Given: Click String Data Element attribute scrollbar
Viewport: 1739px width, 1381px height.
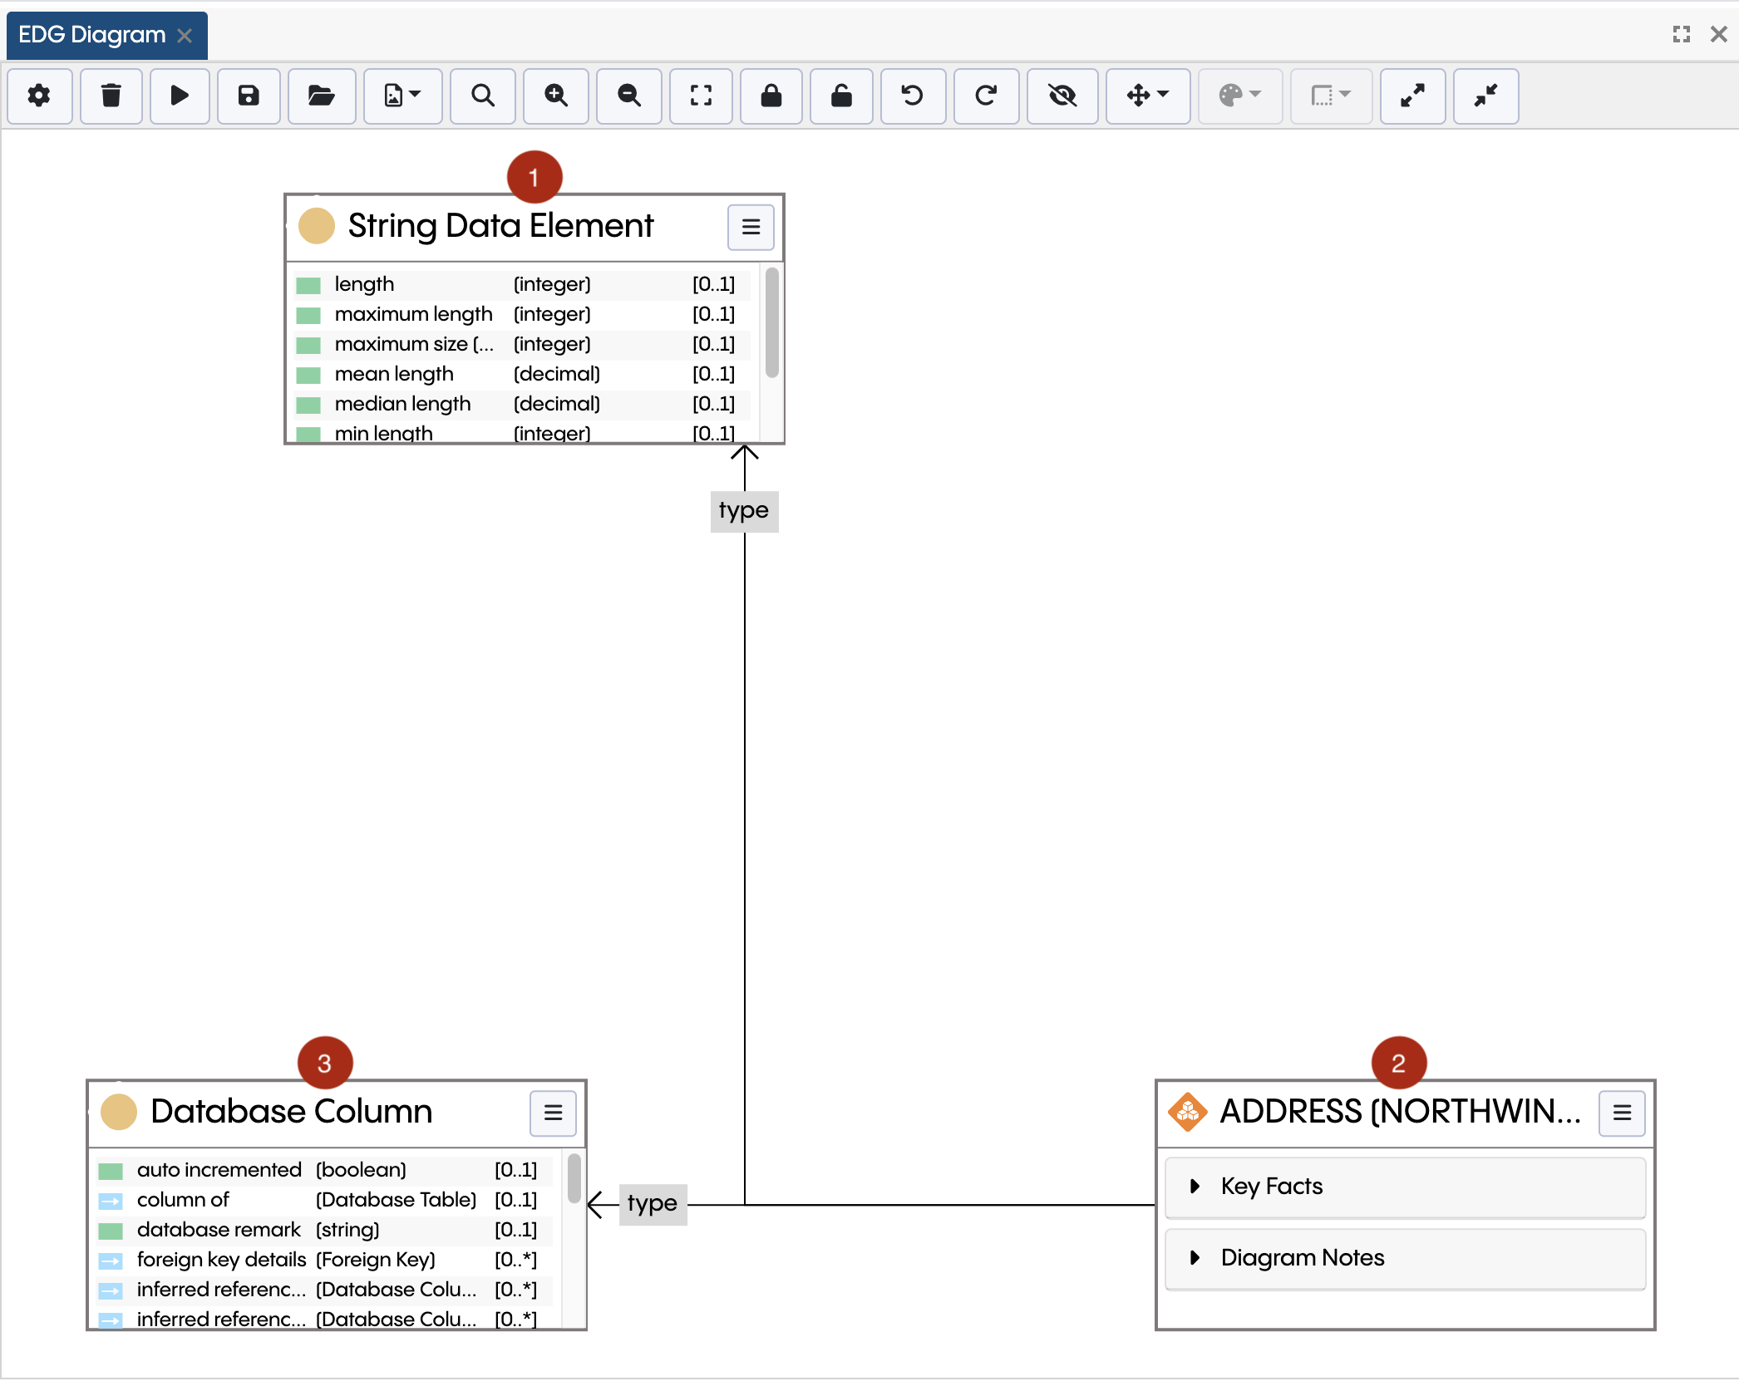Looking at the screenshot, I should [x=772, y=324].
